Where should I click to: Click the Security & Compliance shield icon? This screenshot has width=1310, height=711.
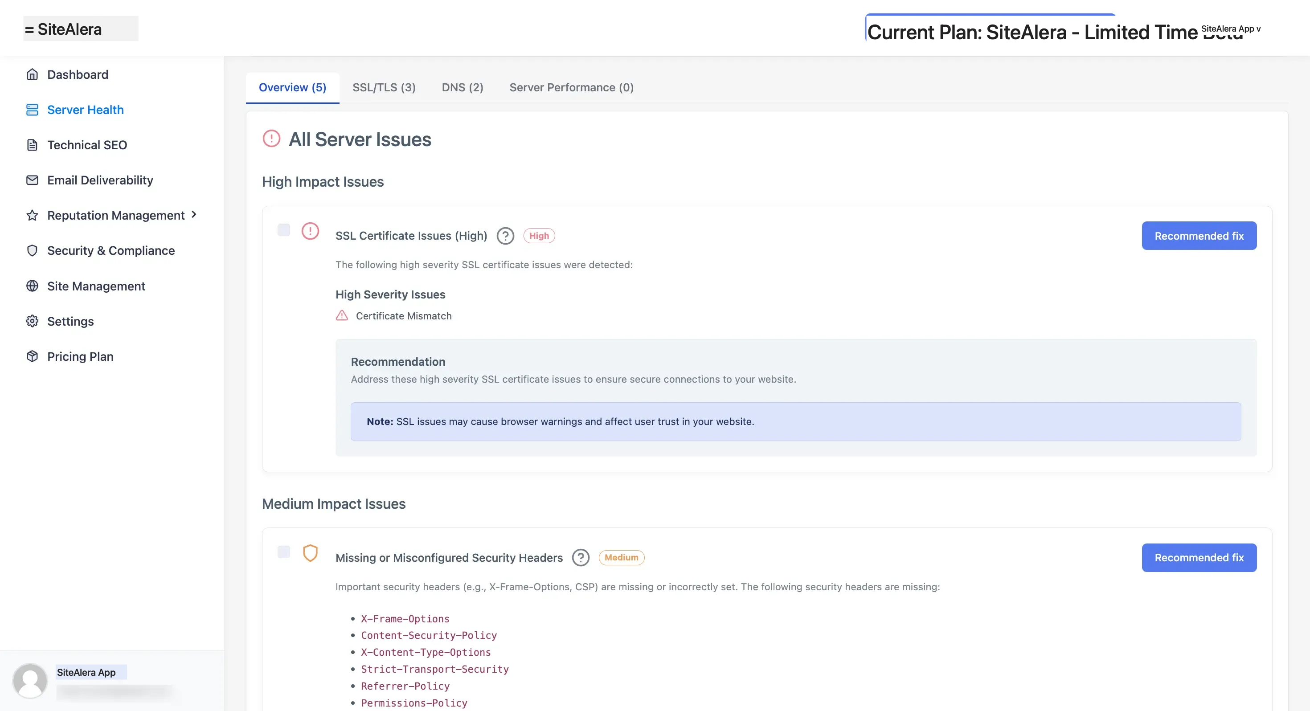(32, 251)
